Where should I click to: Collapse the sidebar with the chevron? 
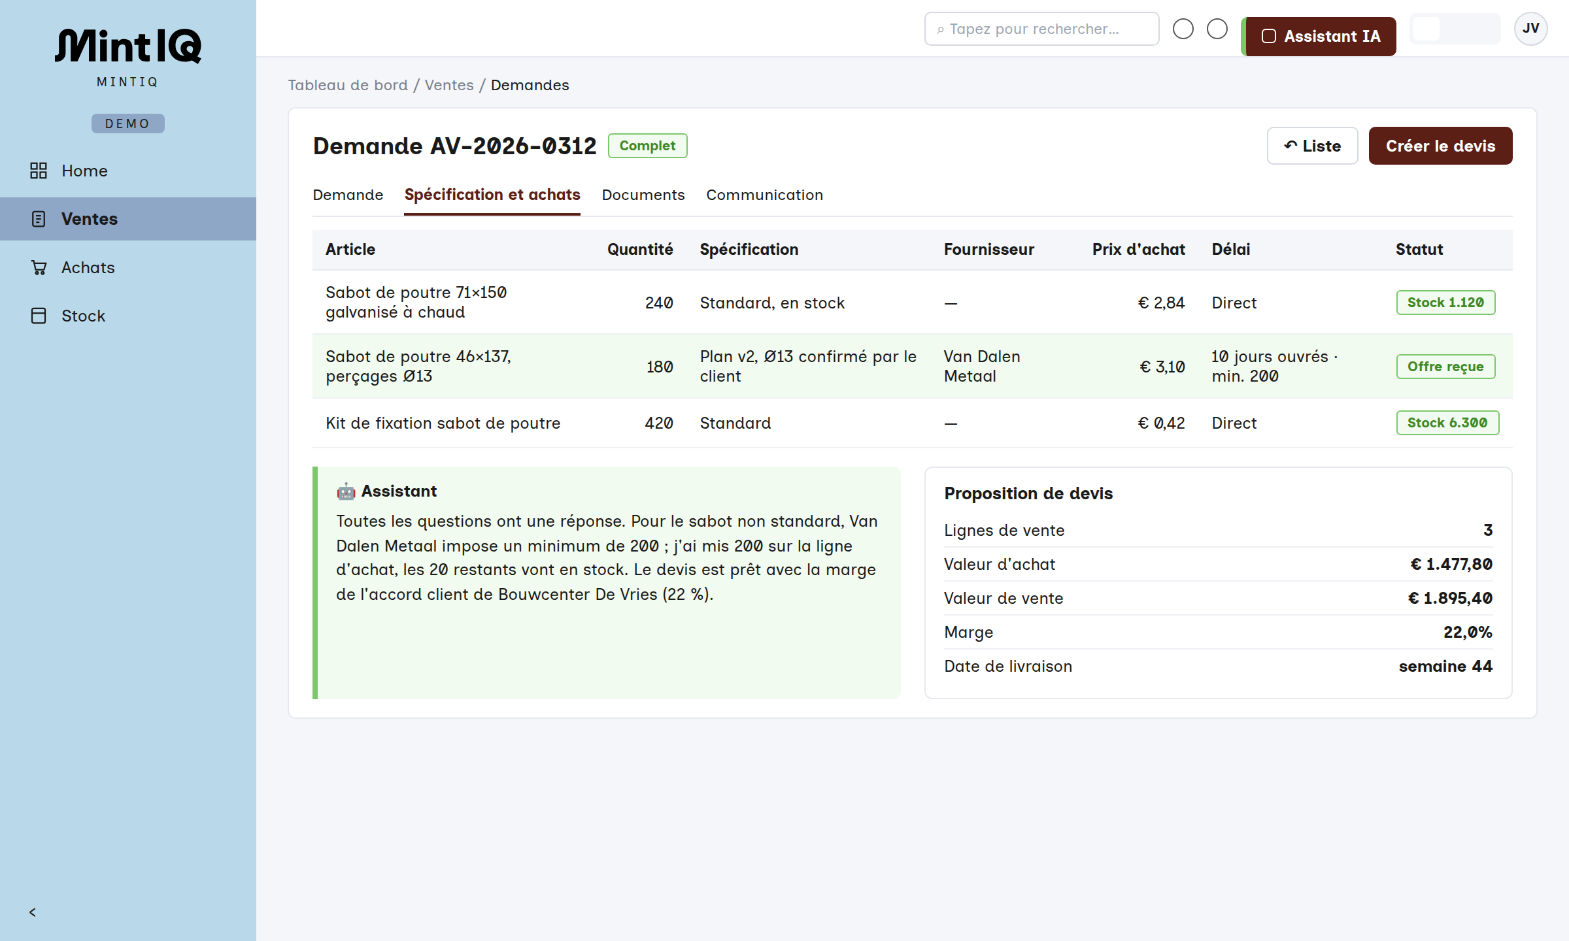pyautogui.click(x=33, y=912)
